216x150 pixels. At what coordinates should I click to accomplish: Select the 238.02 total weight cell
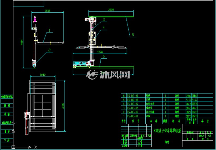point(195,96)
